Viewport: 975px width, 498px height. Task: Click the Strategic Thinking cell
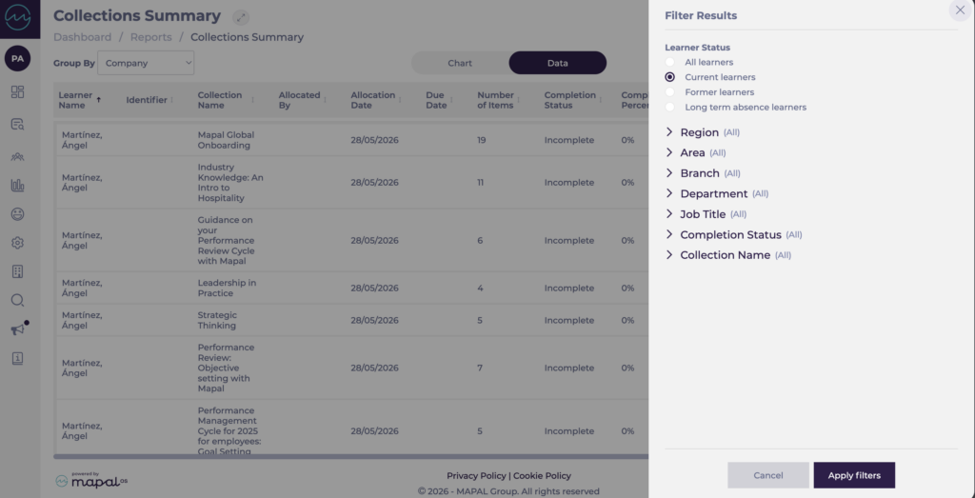217,320
